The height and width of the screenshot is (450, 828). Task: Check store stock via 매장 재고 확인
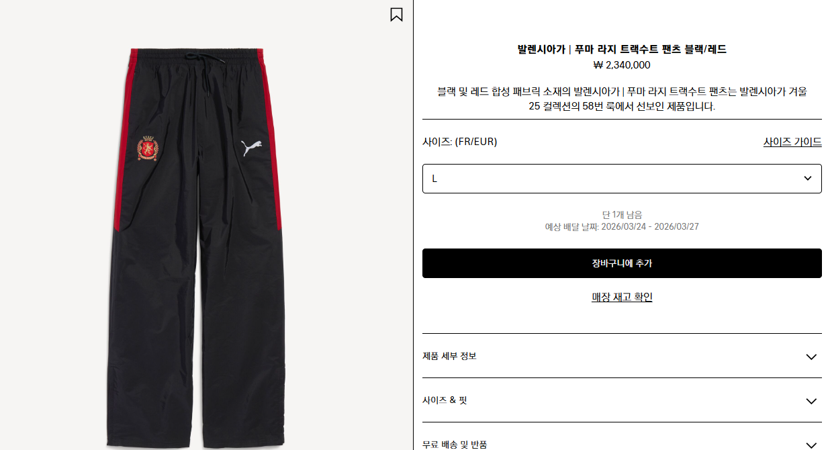pyautogui.click(x=622, y=297)
